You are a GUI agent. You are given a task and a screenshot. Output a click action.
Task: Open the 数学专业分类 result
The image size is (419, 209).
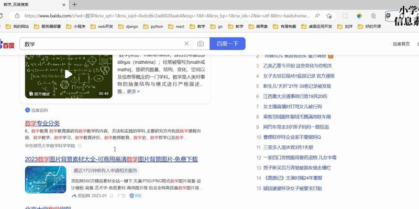(42, 123)
